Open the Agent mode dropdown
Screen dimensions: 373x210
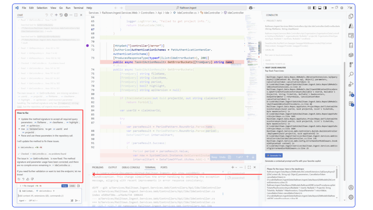tap(22, 201)
